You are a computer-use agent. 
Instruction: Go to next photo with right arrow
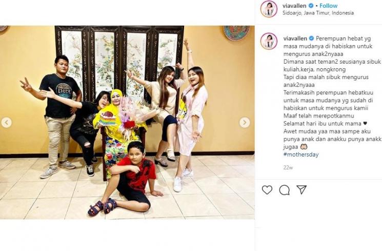[x=245, y=123]
